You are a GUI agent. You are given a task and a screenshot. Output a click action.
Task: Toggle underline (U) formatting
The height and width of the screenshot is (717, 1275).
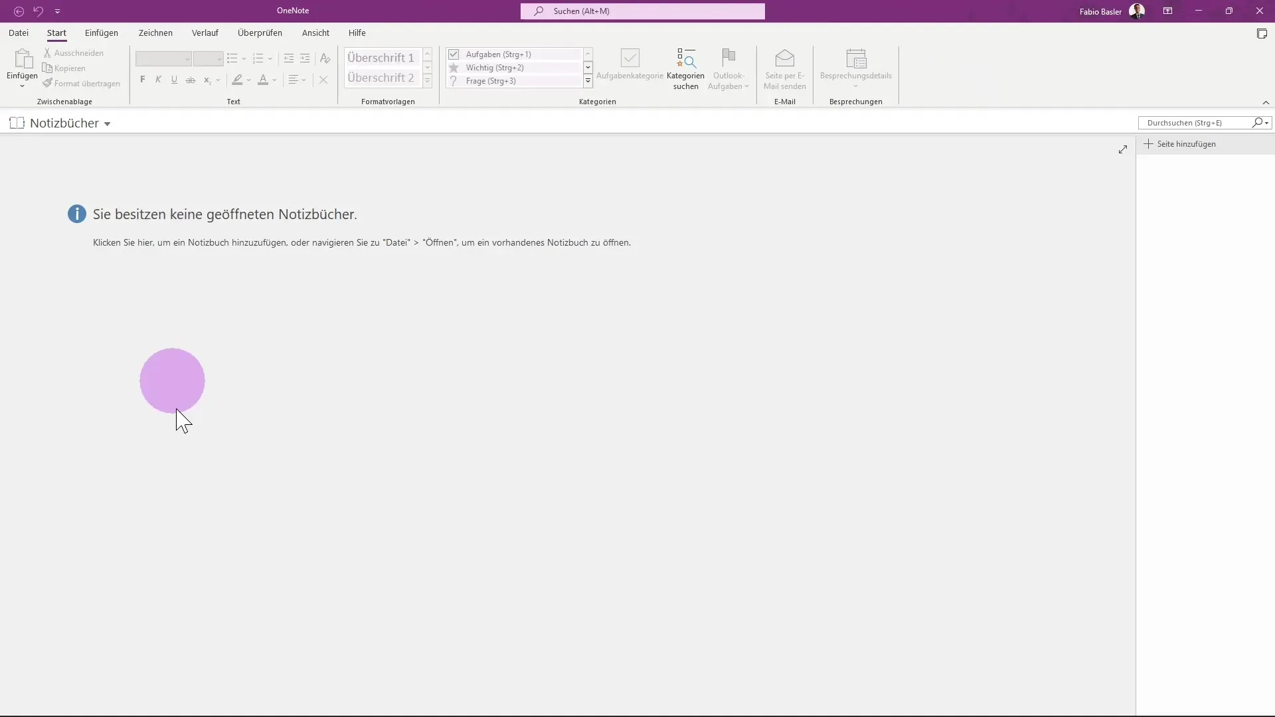tap(174, 80)
